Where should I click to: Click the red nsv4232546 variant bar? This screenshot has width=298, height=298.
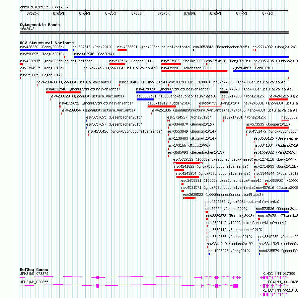(x=63, y=92)
